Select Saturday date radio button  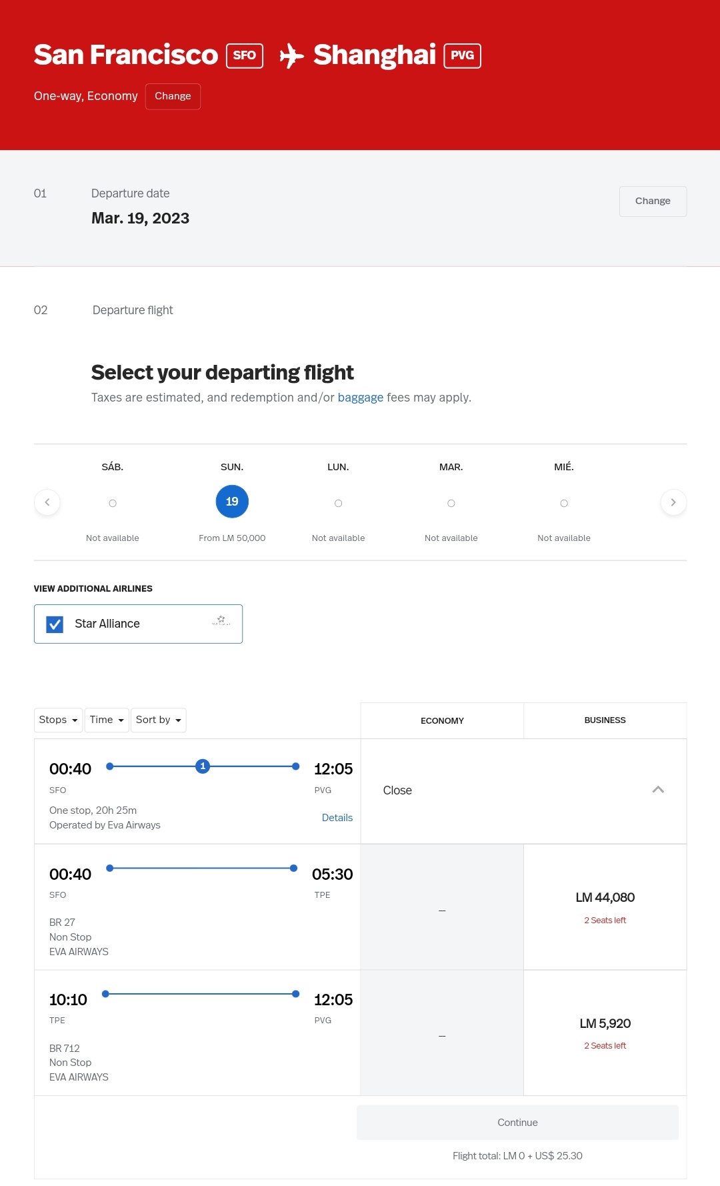pos(113,504)
